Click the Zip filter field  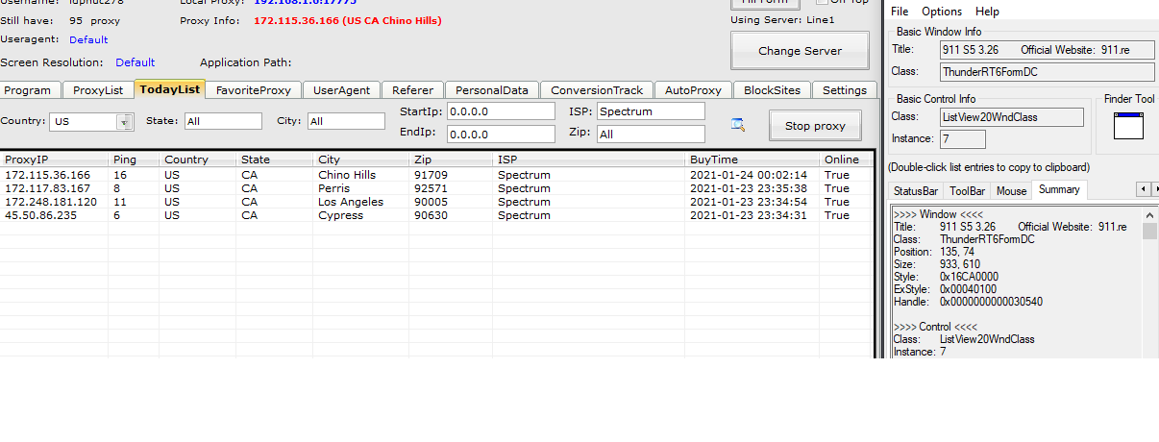tap(651, 135)
